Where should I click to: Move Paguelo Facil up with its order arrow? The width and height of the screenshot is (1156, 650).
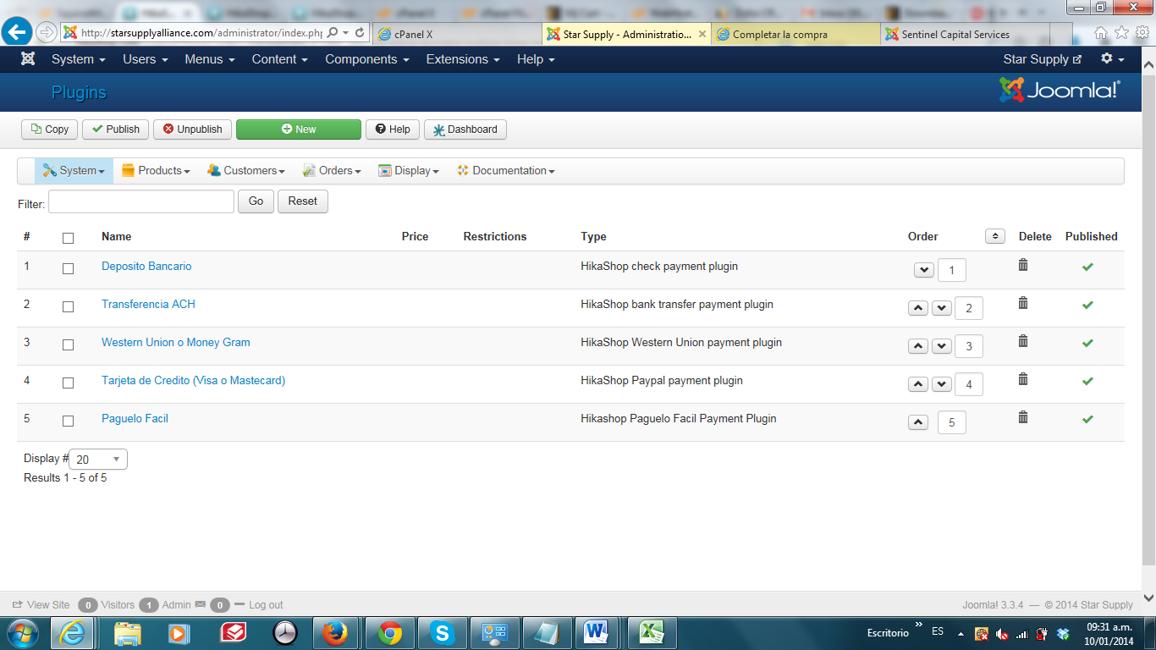(918, 422)
